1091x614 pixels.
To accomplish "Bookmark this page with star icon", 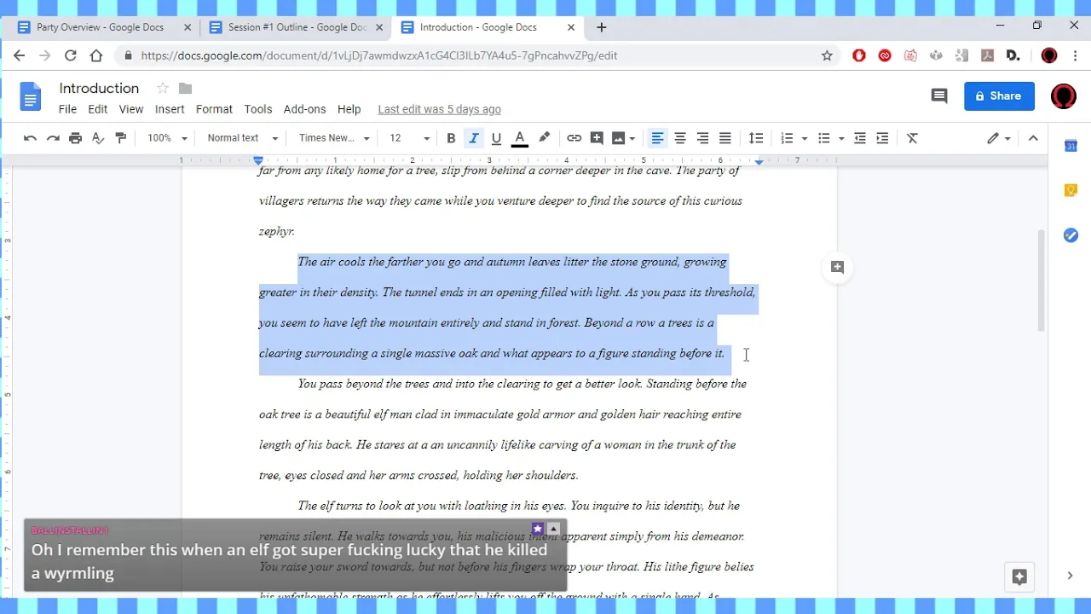I will (827, 55).
